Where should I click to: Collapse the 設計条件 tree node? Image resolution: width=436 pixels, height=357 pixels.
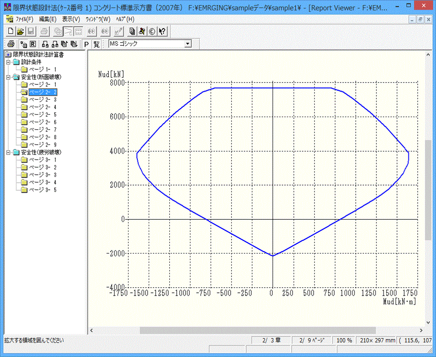click(x=8, y=62)
